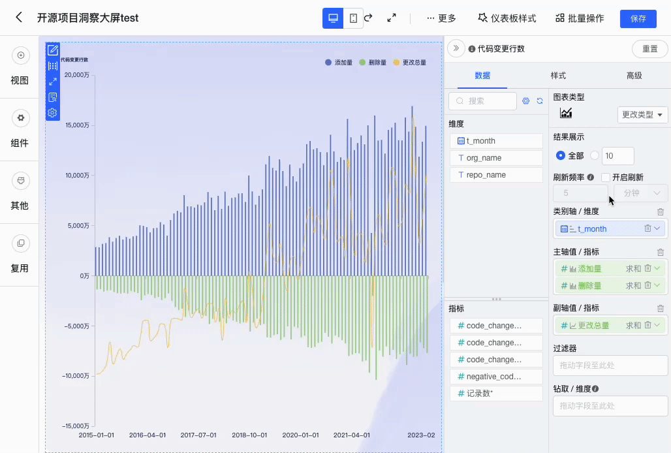Click the chart linkage grid icon
This screenshot has width=671, height=453.
(x=53, y=66)
